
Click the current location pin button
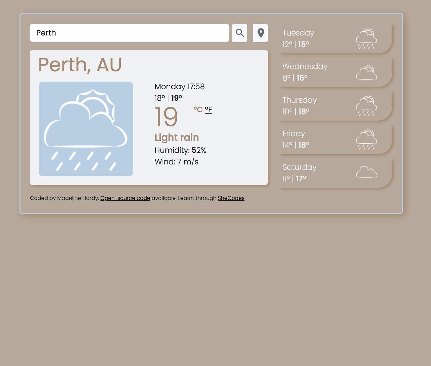tap(260, 33)
